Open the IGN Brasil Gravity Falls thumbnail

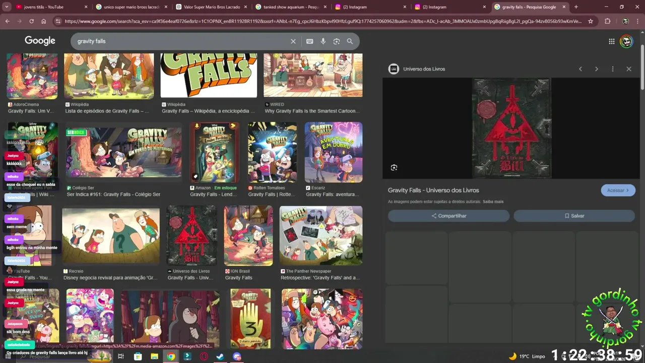click(248, 236)
